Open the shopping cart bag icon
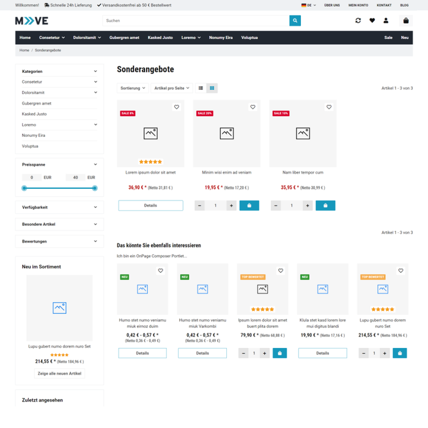 pyautogui.click(x=406, y=21)
